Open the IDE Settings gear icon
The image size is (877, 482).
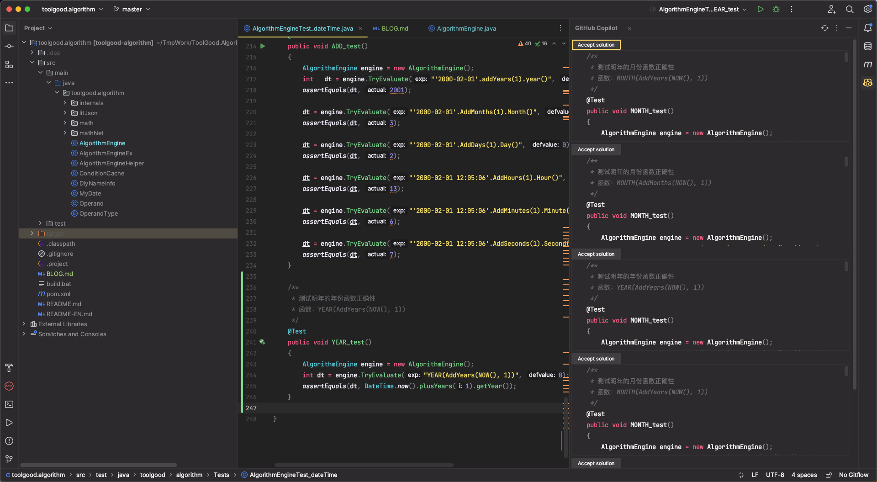[x=867, y=9]
